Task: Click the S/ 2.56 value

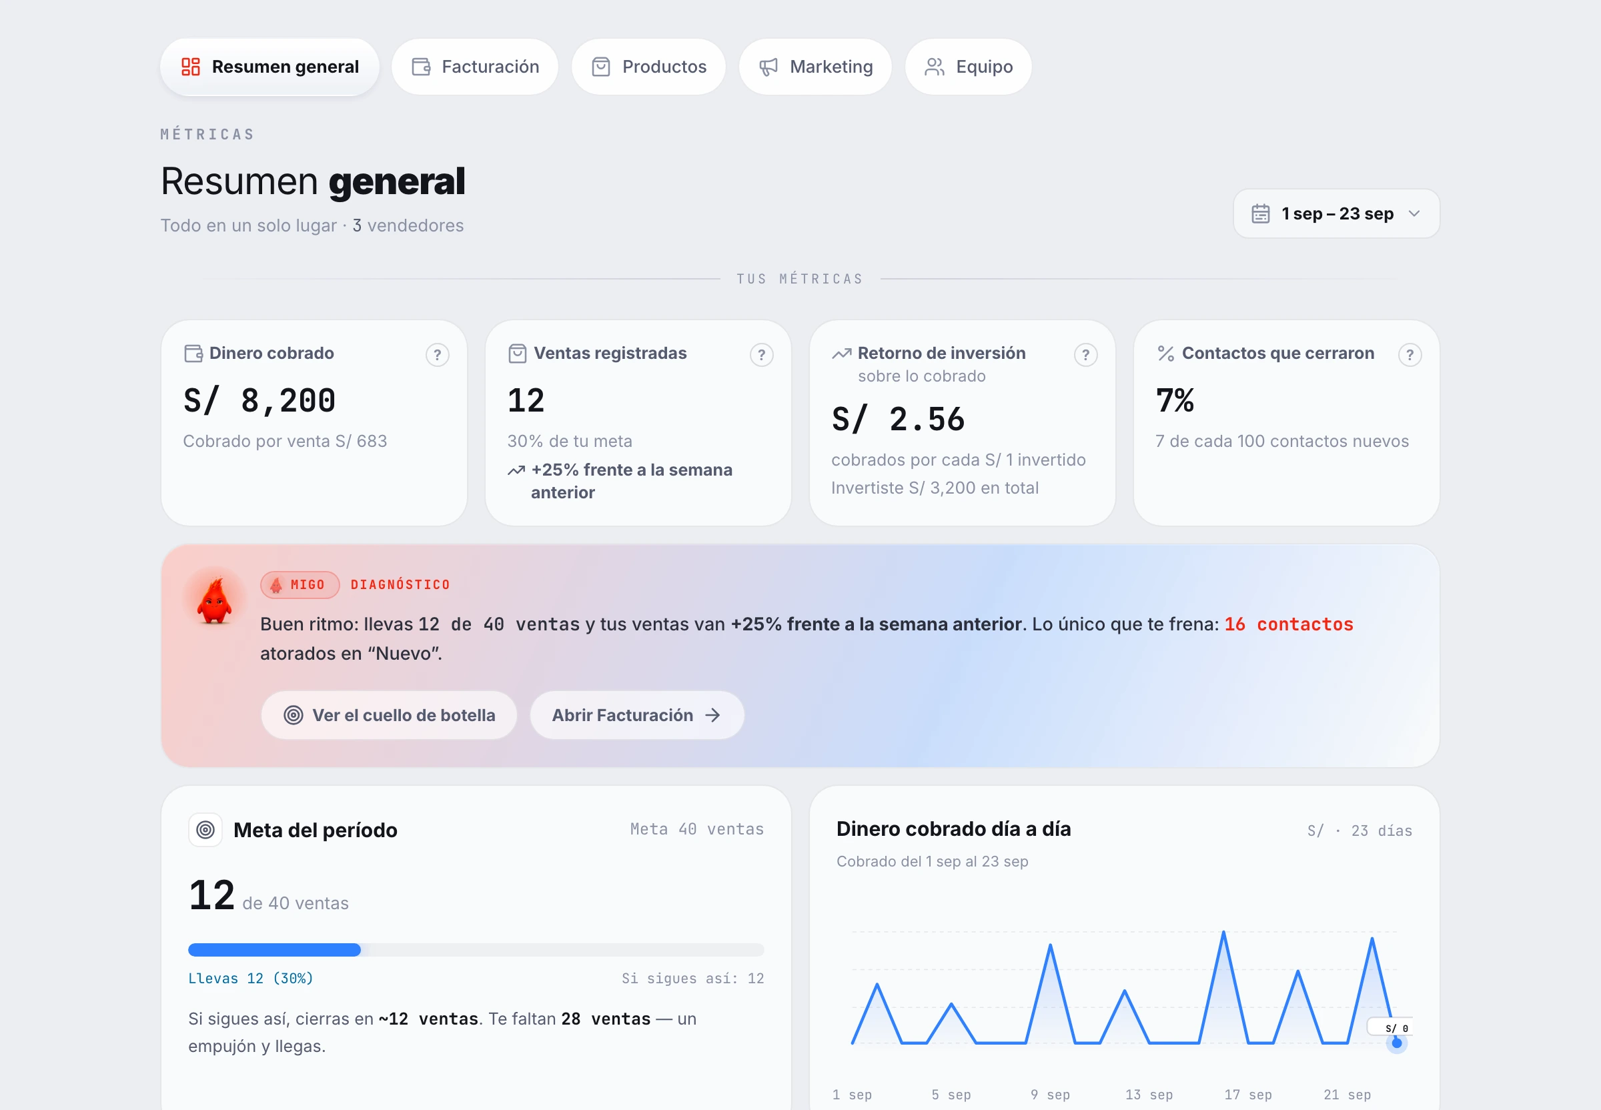Action: pos(898,420)
